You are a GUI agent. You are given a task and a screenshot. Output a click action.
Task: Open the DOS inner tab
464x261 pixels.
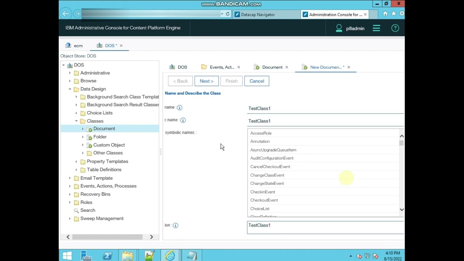(178, 67)
